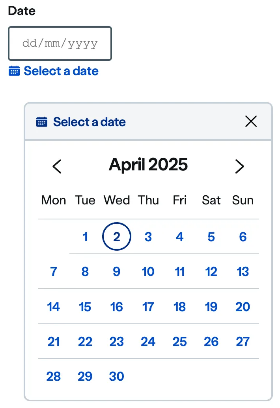Select Monday 28 April

pos(54,376)
